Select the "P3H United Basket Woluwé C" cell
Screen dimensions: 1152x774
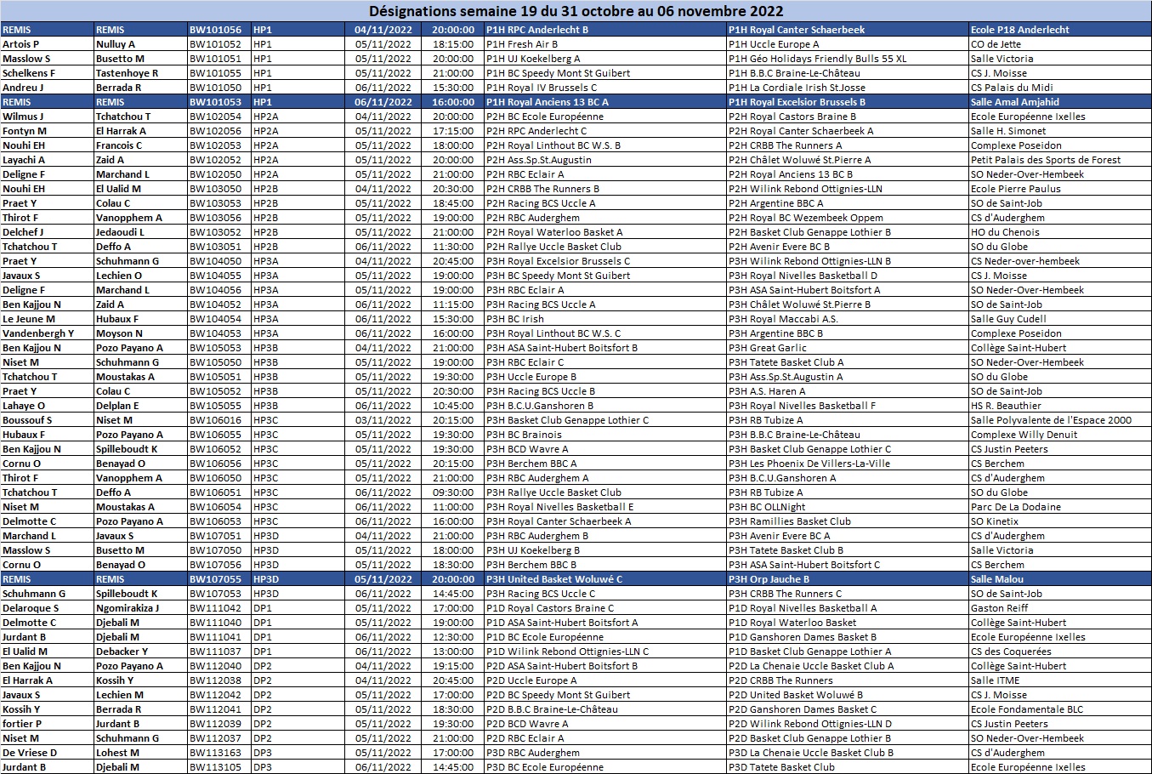553,579
